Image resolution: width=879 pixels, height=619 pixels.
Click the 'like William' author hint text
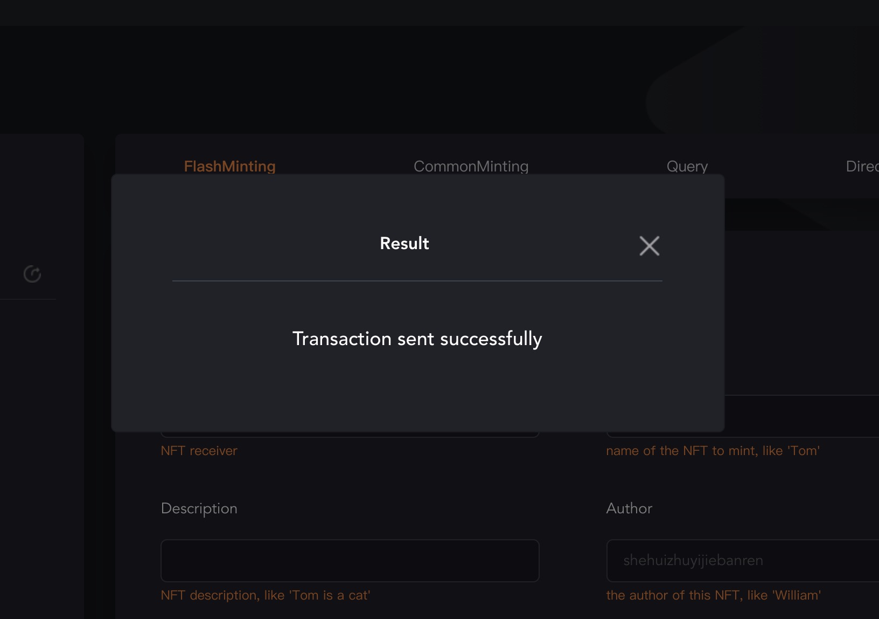click(713, 595)
